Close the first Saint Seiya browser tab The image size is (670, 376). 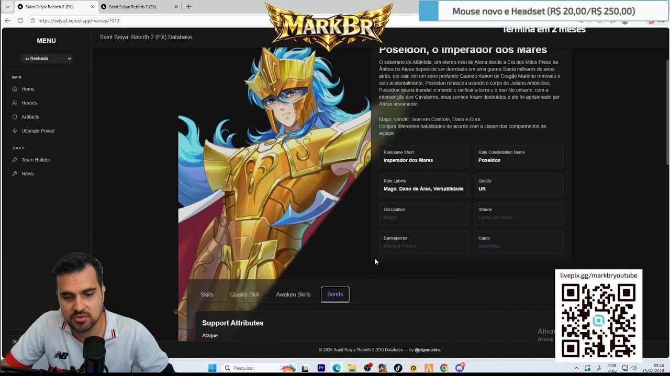tap(93, 7)
